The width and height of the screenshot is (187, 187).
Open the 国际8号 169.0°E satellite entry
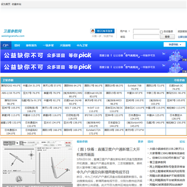pos(73,130)
